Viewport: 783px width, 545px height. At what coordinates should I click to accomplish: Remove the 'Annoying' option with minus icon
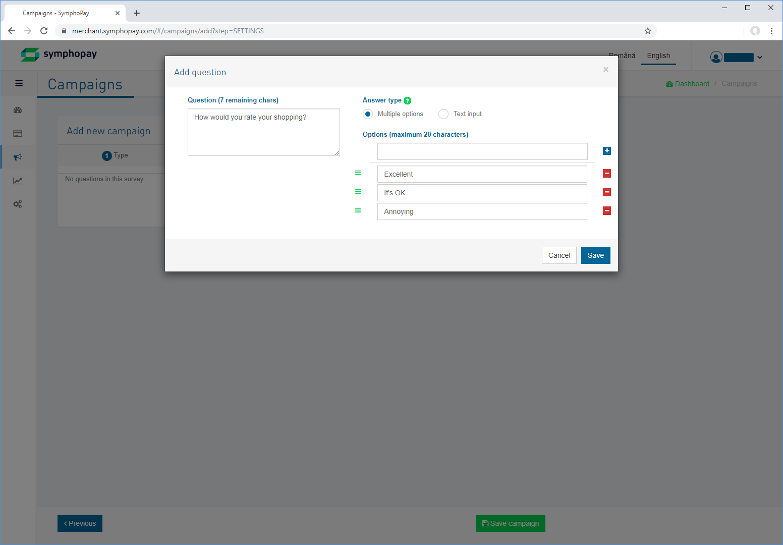(607, 211)
